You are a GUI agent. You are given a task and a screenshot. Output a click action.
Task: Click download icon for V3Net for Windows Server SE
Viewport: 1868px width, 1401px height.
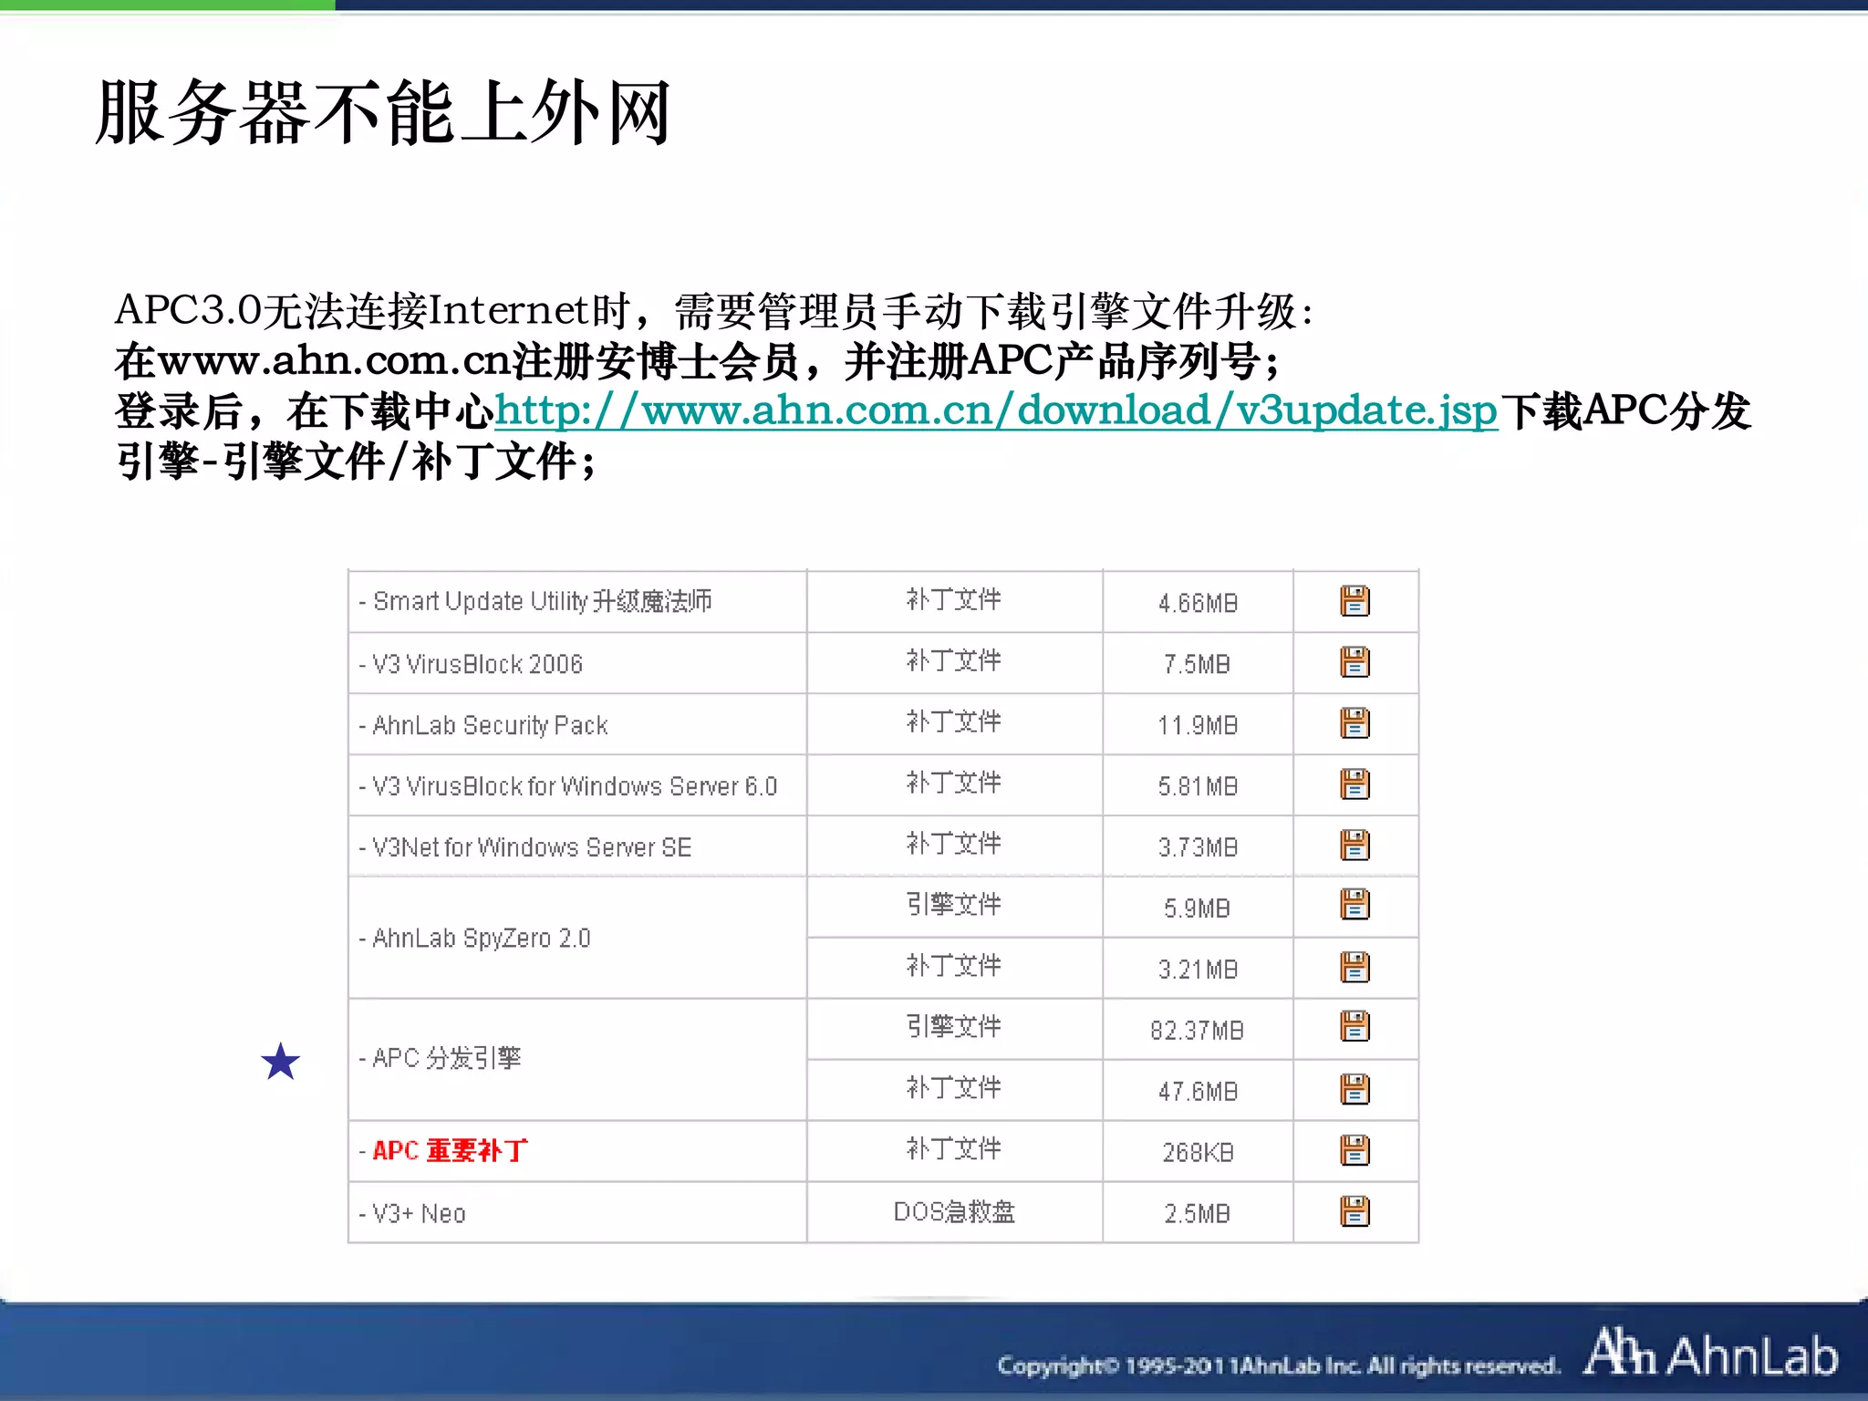pos(1354,846)
